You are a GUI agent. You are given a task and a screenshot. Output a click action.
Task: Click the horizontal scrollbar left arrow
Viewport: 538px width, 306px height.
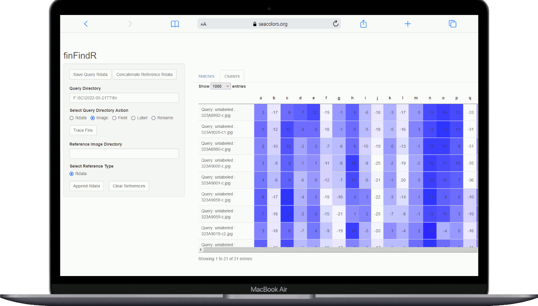pos(201,250)
